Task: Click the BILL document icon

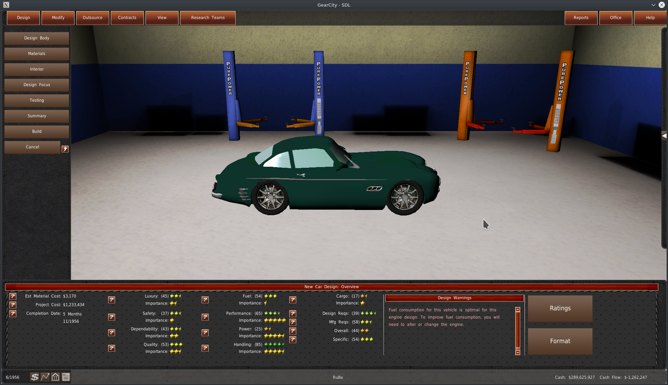Action: 66,377
